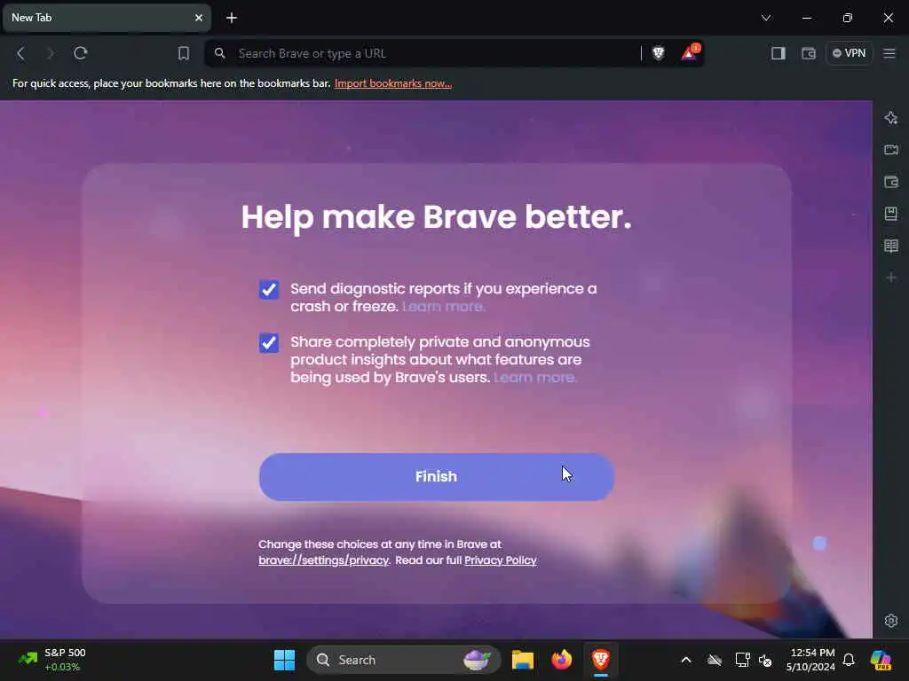
Task: Open S&P 500 widget in taskbar
Action: click(x=52, y=660)
